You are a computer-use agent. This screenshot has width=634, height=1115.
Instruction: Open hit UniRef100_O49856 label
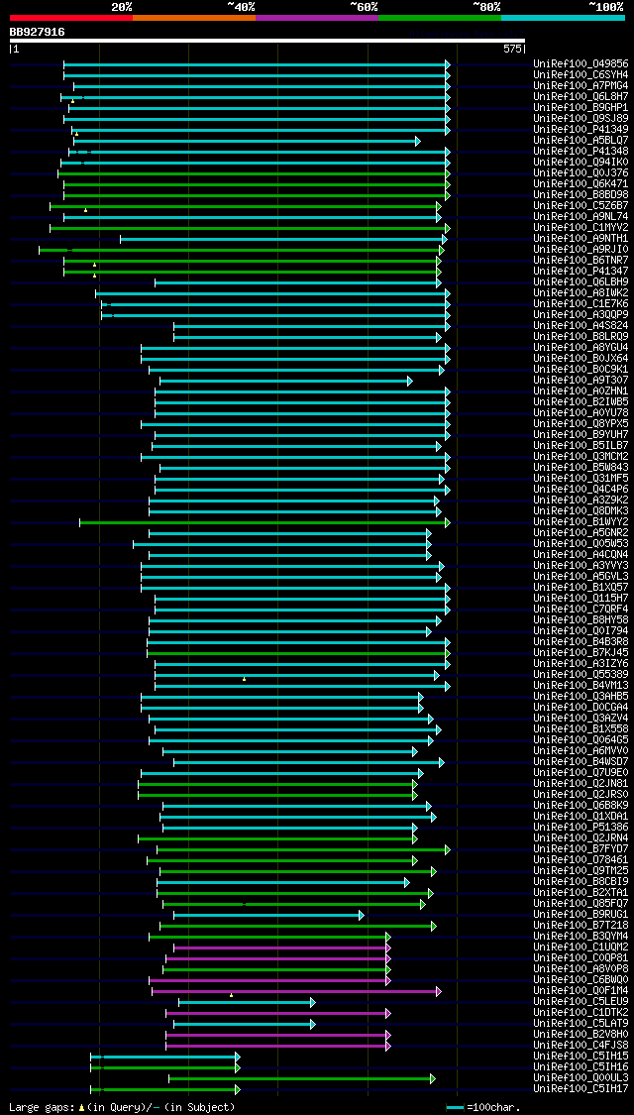581,64
